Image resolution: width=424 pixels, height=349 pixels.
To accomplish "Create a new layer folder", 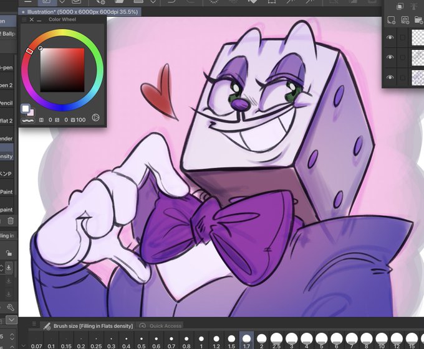I will pos(418,20).
